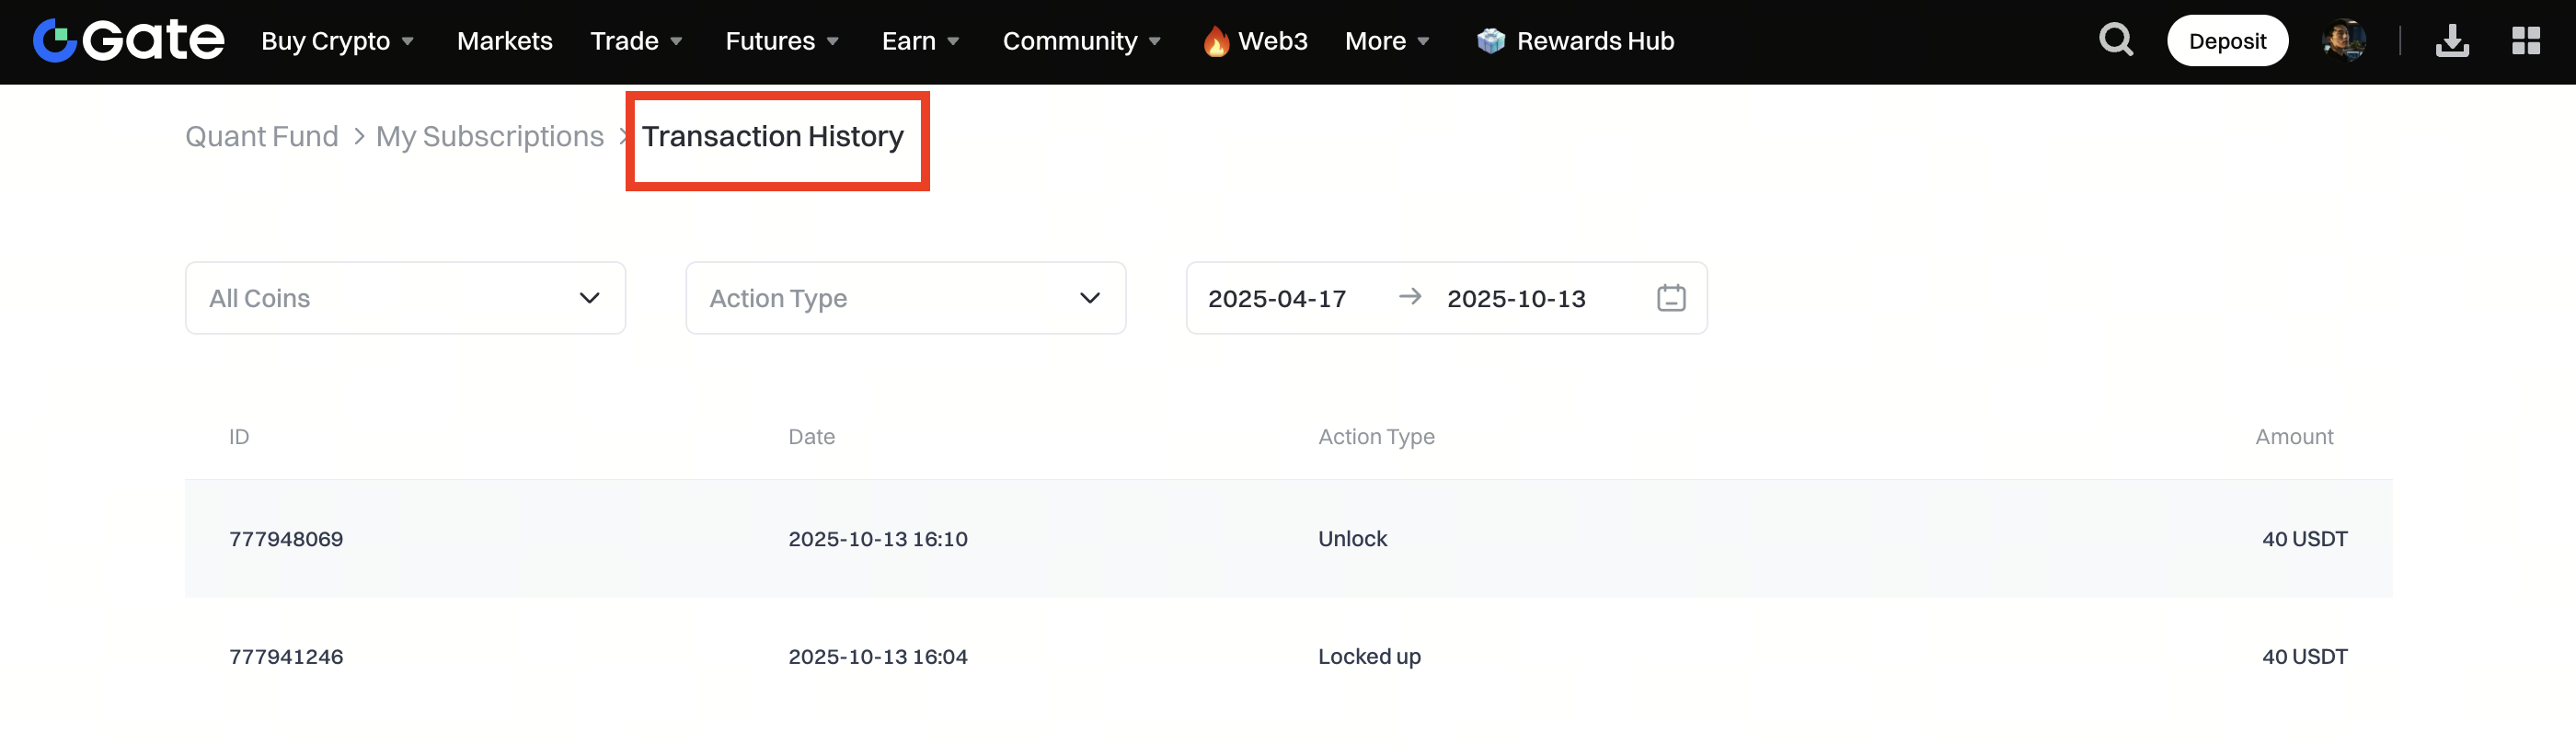This screenshot has width=2576, height=743.
Task: Click the start date 2025-04-17 field
Action: [x=1277, y=298]
